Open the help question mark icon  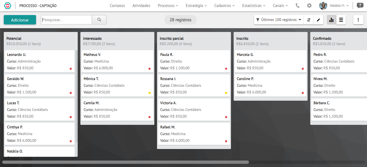tap(360, 5)
